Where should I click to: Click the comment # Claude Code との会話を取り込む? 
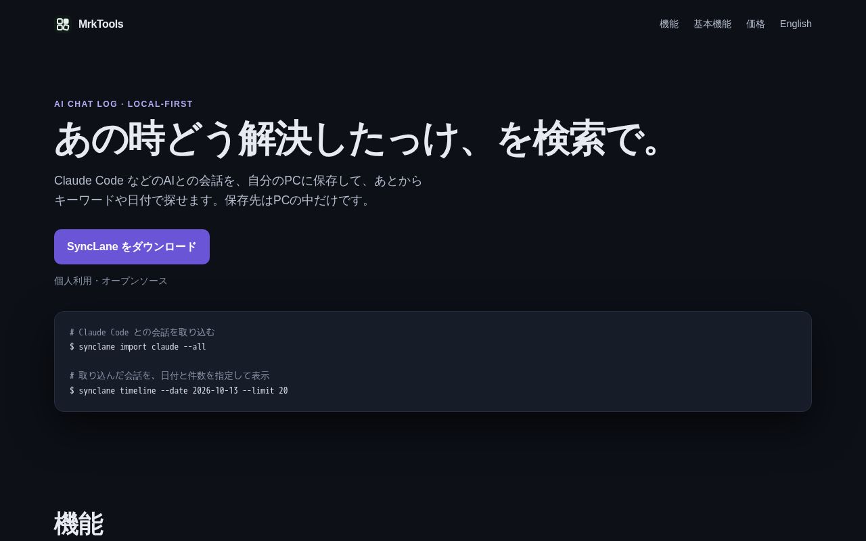(x=142, y=332)
